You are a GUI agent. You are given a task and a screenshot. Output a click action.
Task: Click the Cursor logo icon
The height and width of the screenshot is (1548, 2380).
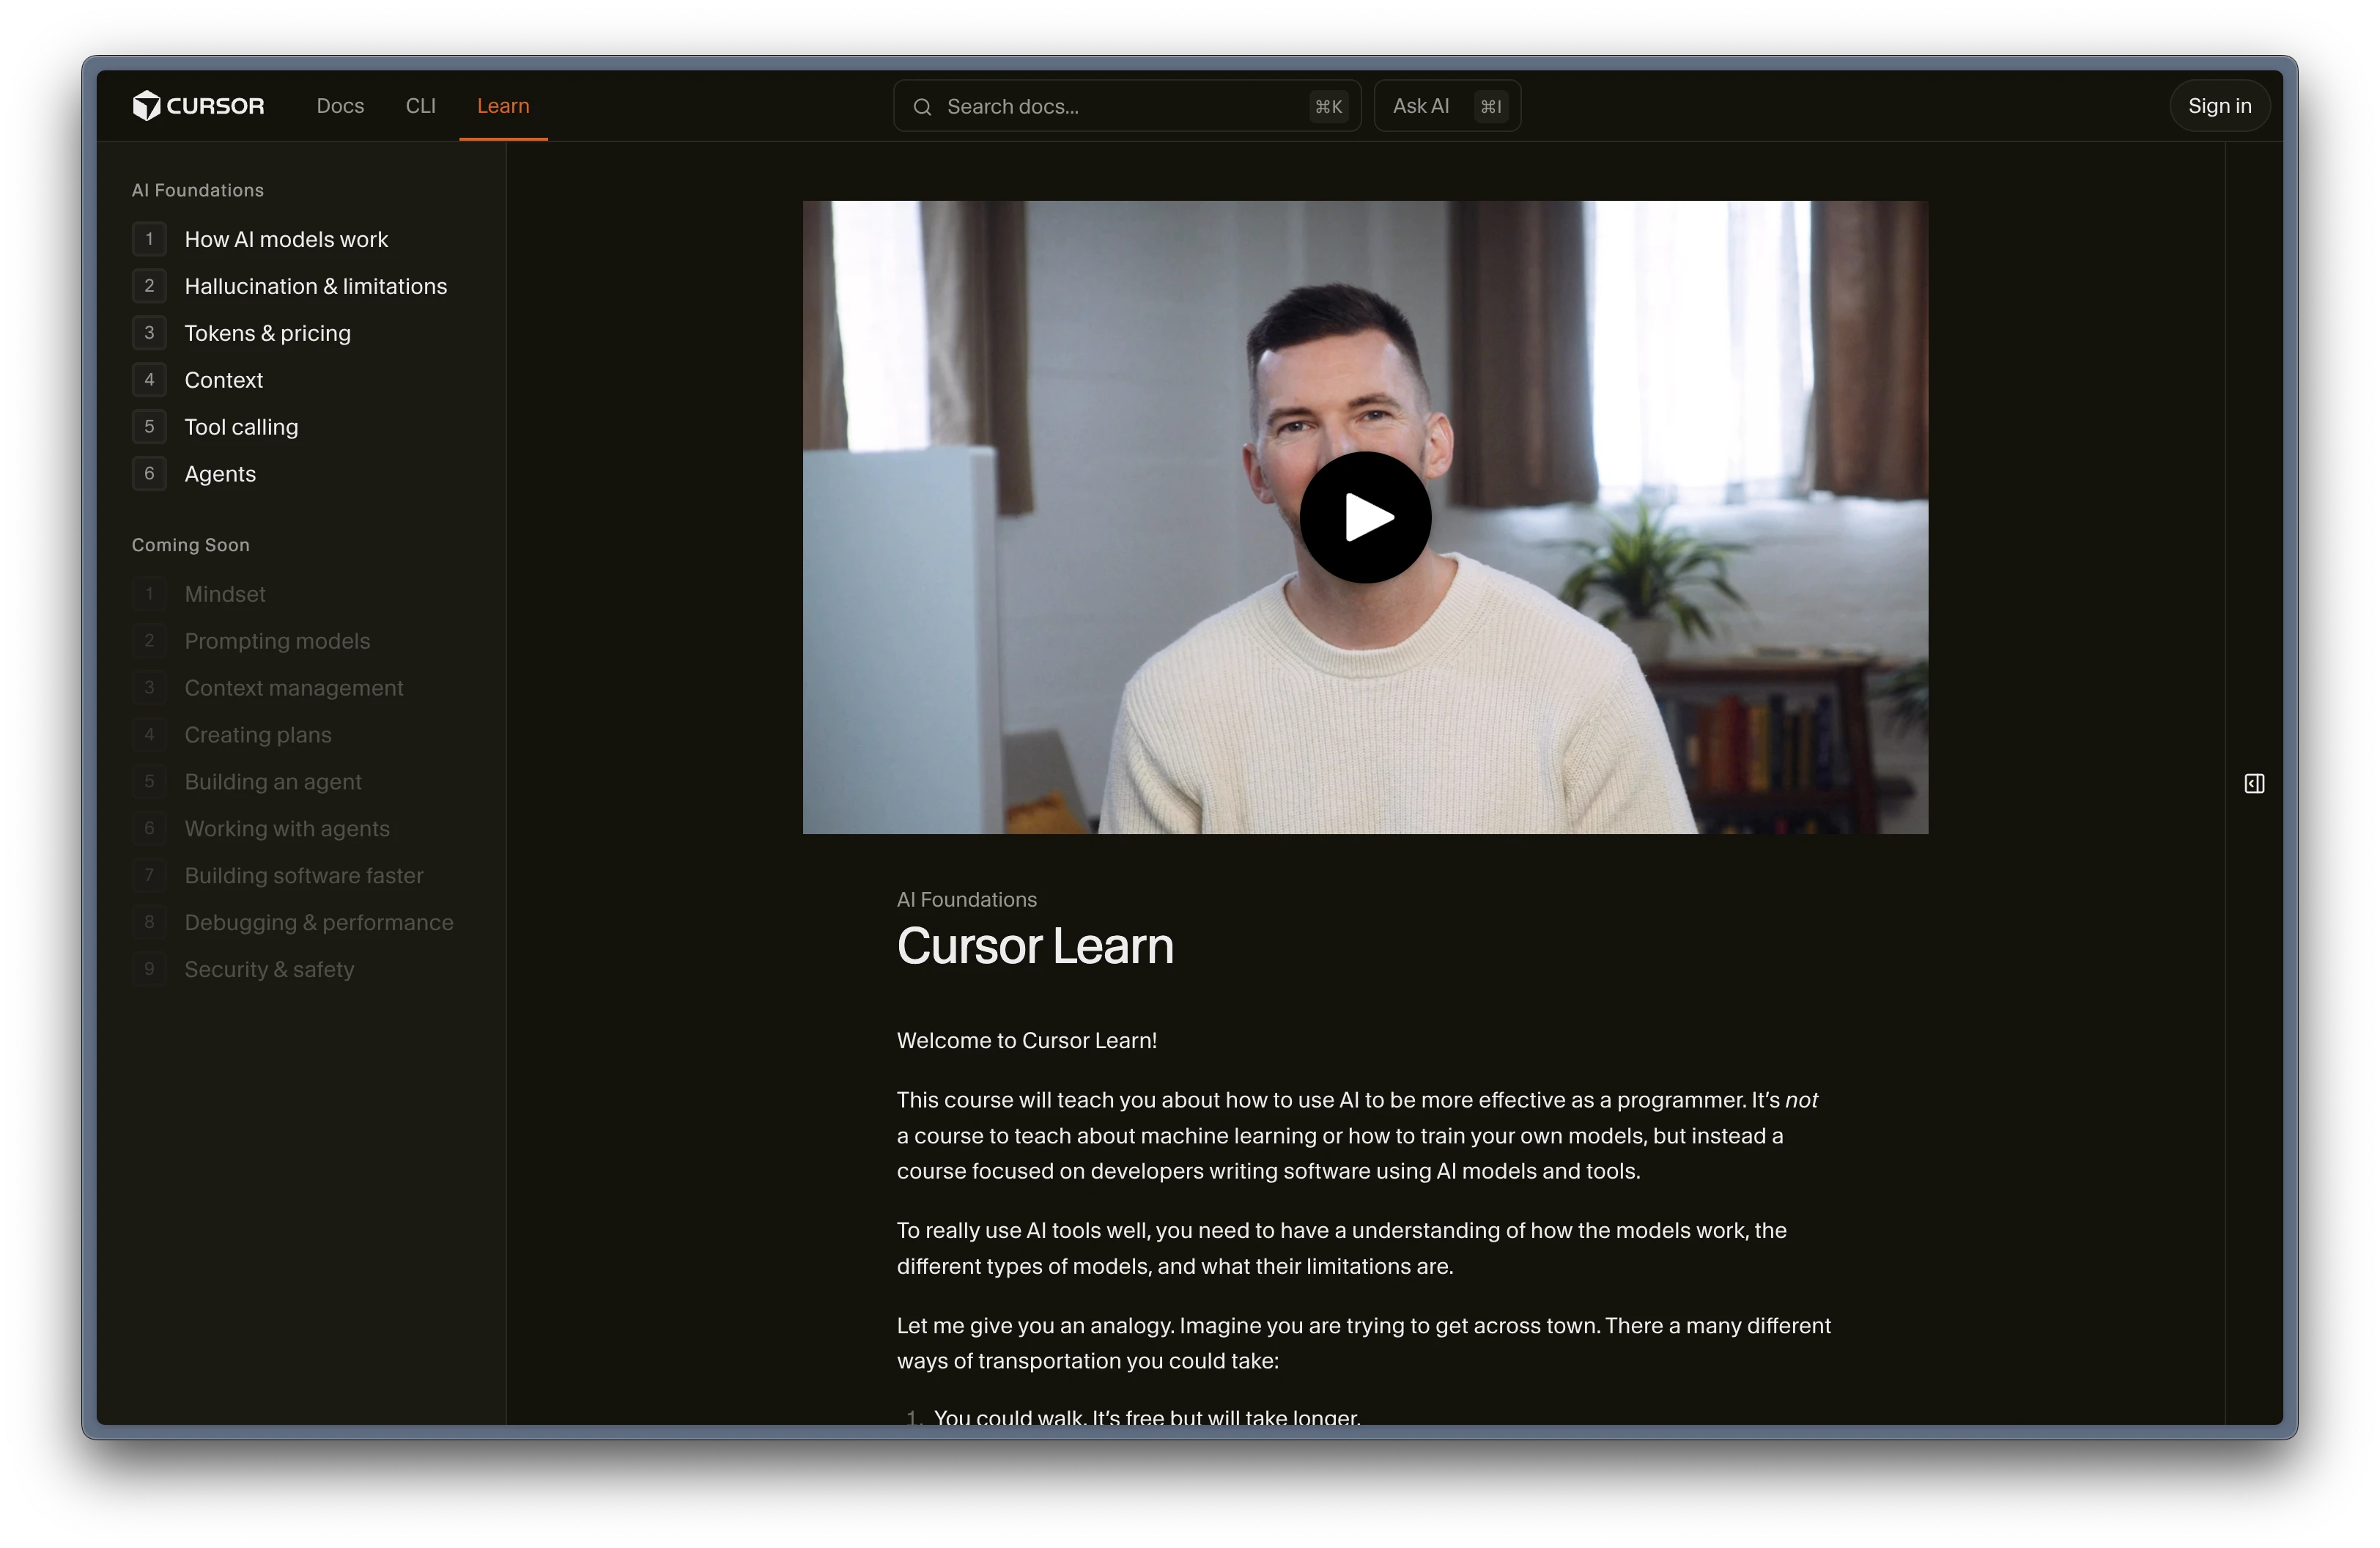tap(147, 105)
